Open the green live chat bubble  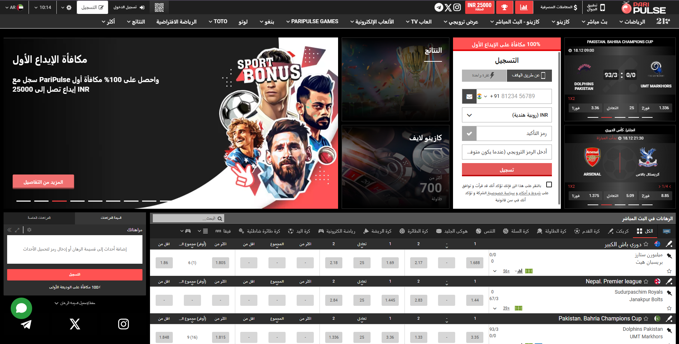point(21,308)
